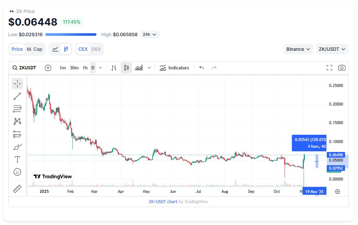The height and width of the screenshot is (225, 358).
Task: Open the 24h range dropdown
Action: tap(150, 35)
